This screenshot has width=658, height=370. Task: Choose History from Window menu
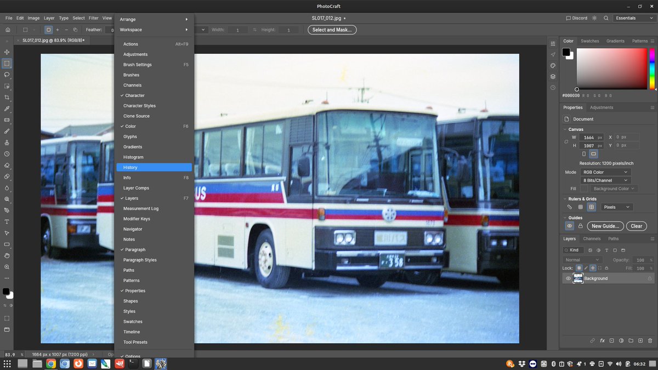pyautogui.click(x=154, y=167)
